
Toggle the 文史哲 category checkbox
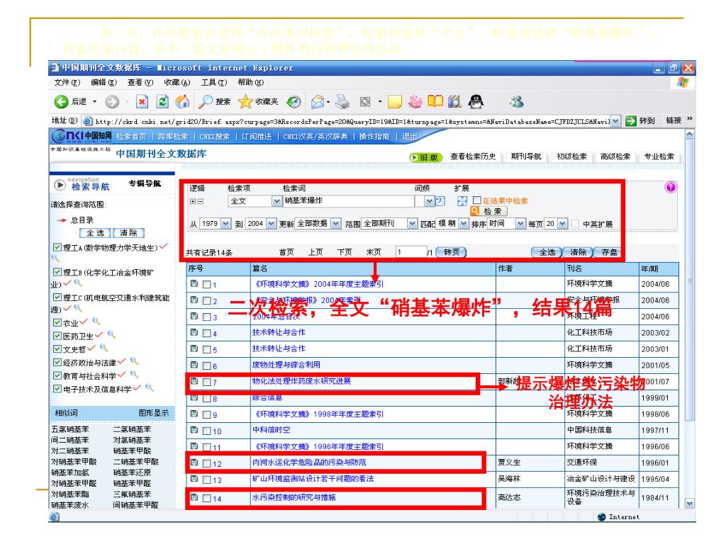pyautogui.click(x=57, y=348)
